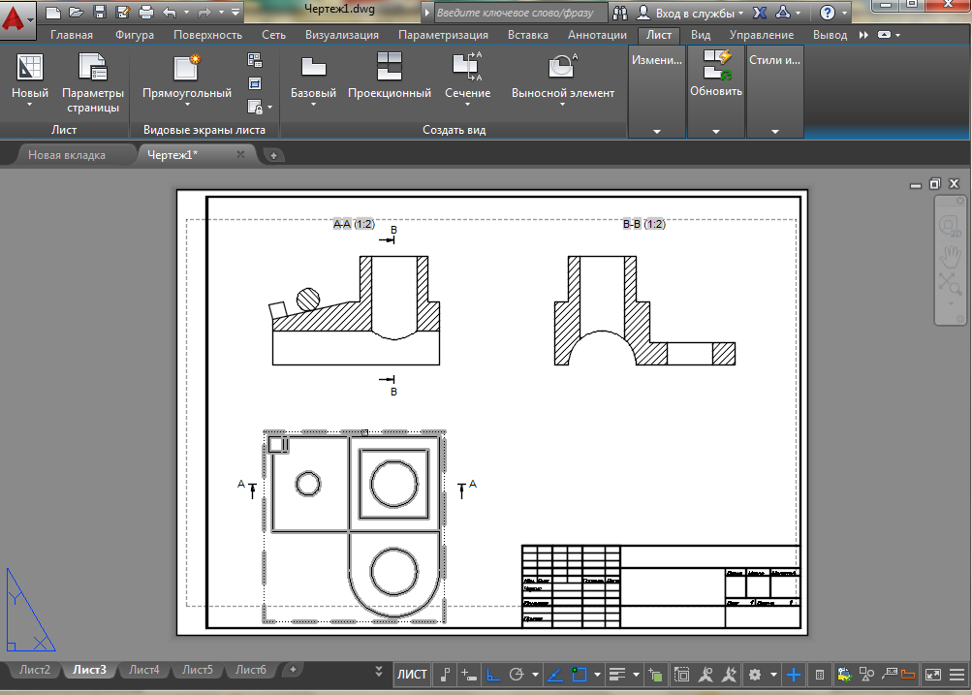Toggle object snap square icon
Screen dimensions: 972x695
579,675
